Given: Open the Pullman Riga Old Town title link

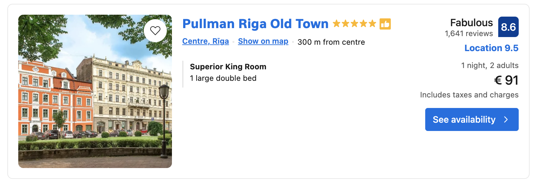Looking at the screenshot, I should coord(255,24).
